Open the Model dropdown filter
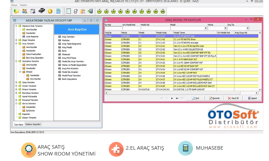Image resolution: width=269 pixels, height=161 pixels. [x=206, y=28]
